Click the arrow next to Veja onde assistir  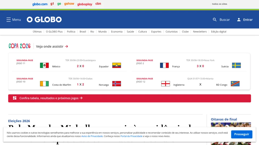pos(66,46)
